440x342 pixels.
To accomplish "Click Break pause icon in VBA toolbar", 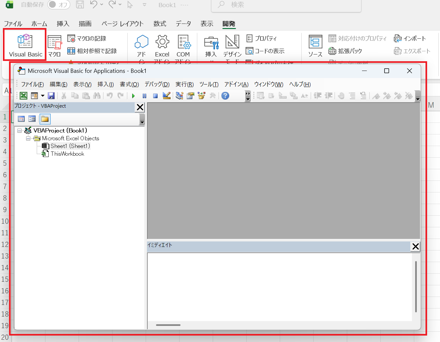I will pos(144,96).
